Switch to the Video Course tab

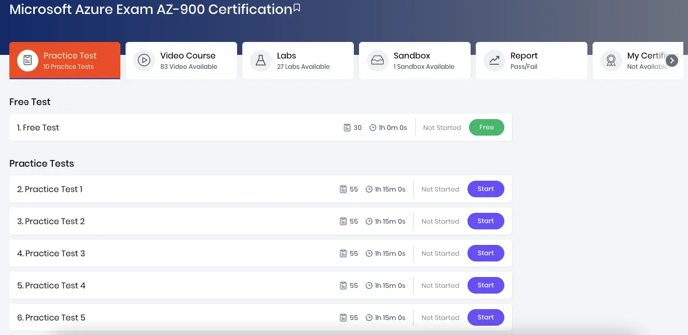[181, 61]
